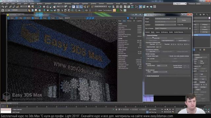
Task: Select the Select and Scale tool
Action: tap(51, 7)
